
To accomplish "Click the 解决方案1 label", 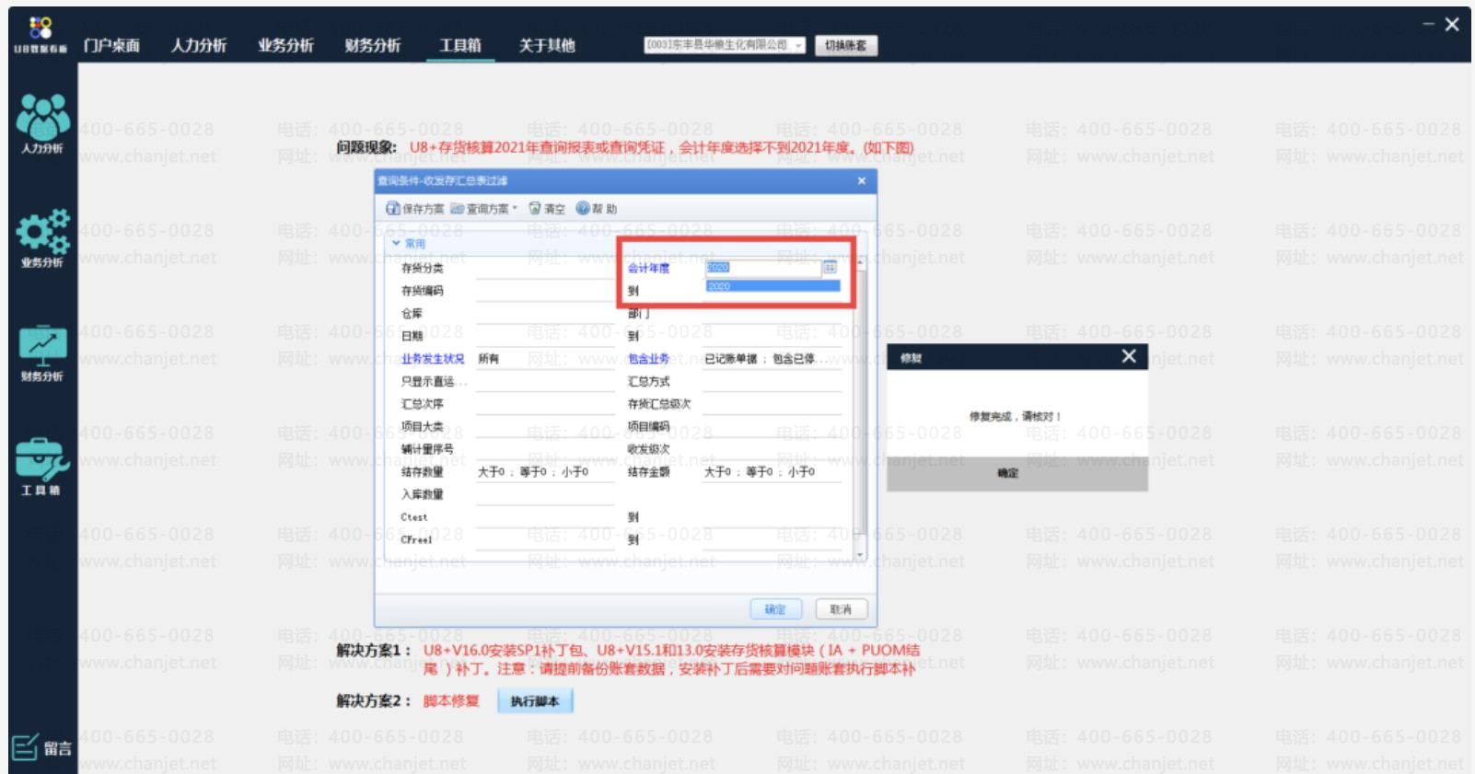I will [x=374, y=651].
